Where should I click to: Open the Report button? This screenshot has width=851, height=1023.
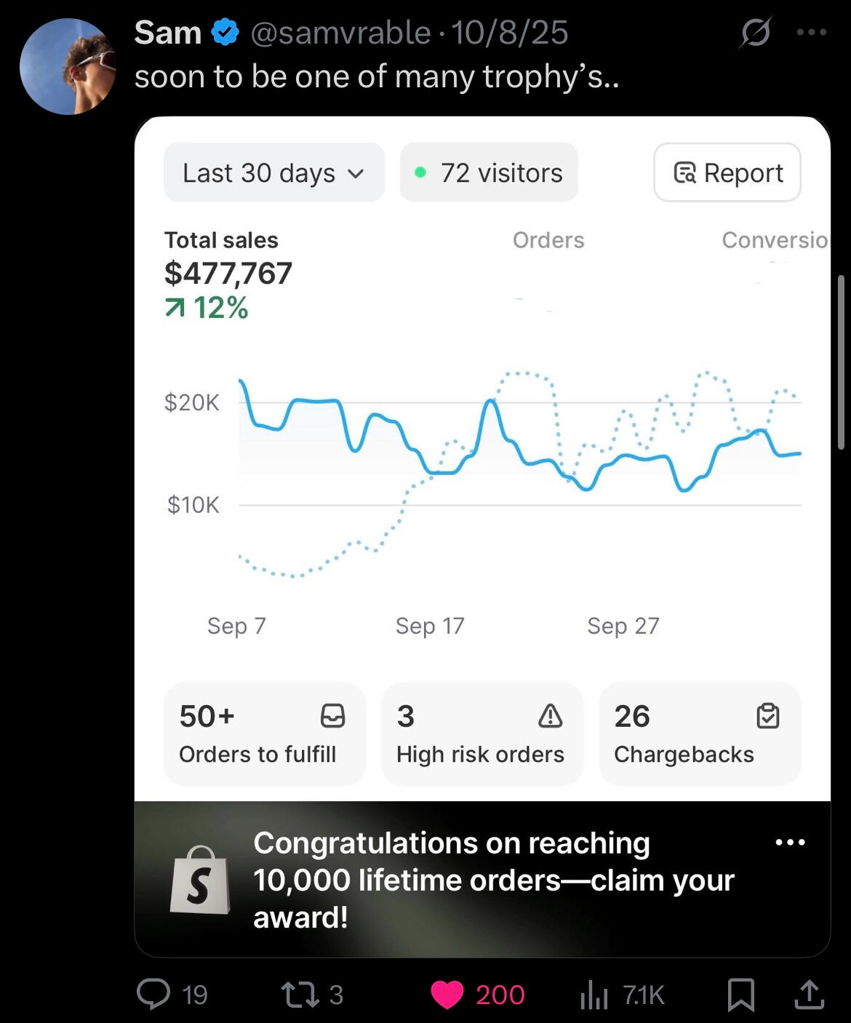[x=727, y=173]
